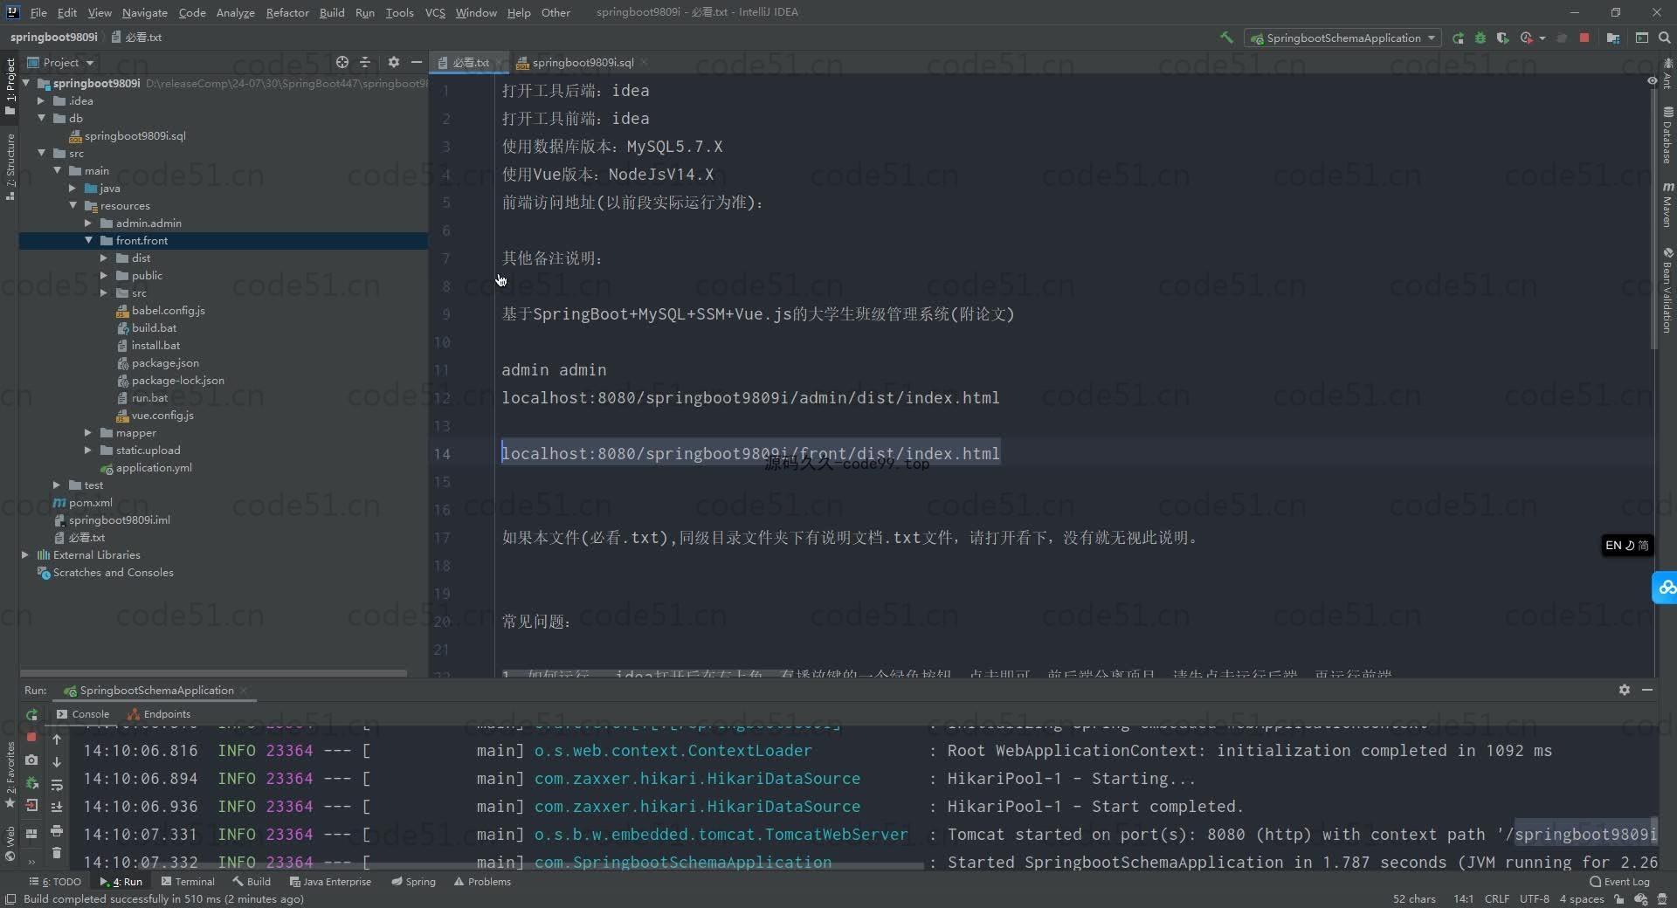Expand the java folder
The image size is (1677, 908).
pos(72,188)
